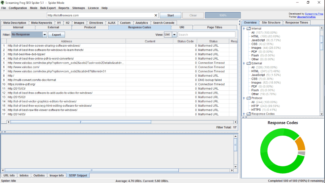Open the @screamingfrog Twitter link
Image resolution: width=325 pixels, height=183 pixels.
(306, 17)
